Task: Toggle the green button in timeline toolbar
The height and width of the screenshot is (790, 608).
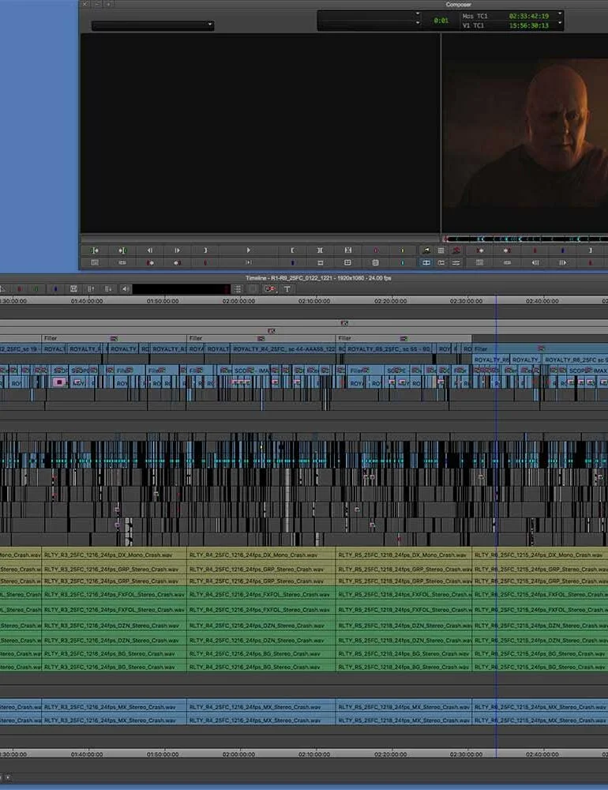Action: [36, 289]
